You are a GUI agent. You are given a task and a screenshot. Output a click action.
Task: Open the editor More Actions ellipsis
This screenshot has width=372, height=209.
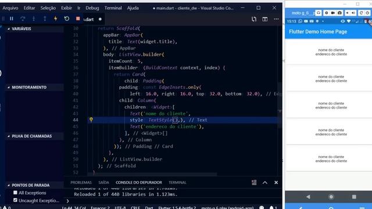[x=276, y=19]
